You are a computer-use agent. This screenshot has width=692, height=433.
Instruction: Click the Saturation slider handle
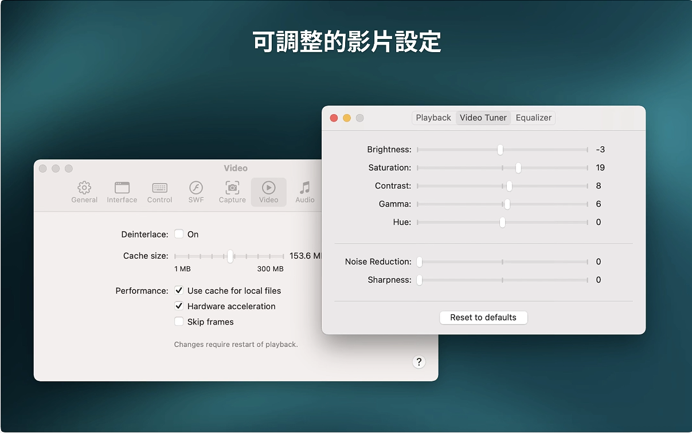(518, 168)
